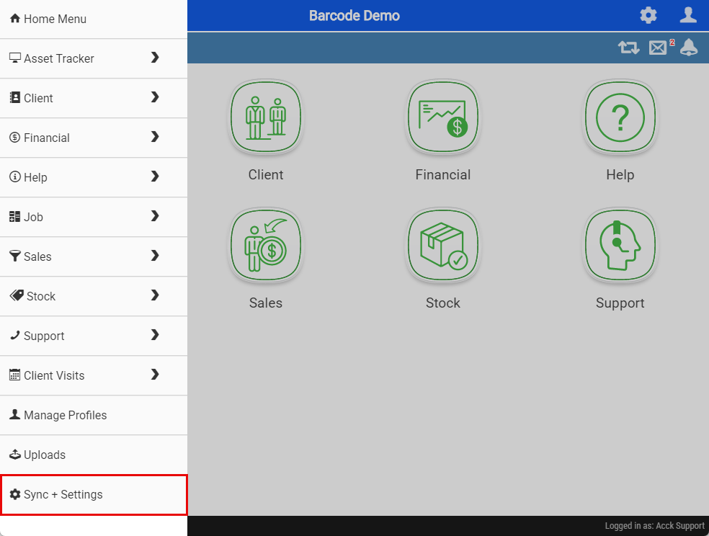Click the Stock tile label
The width and height of the screenshot is (709, 536).
(x=443, y=303)
